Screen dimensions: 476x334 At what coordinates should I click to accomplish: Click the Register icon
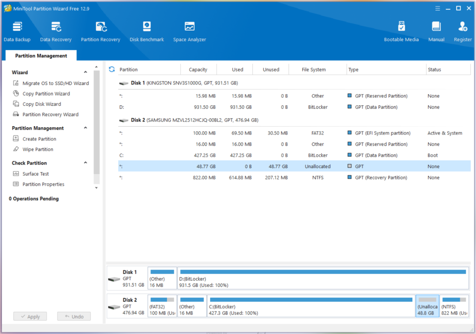pyautogui.click(x=463, y=26)
